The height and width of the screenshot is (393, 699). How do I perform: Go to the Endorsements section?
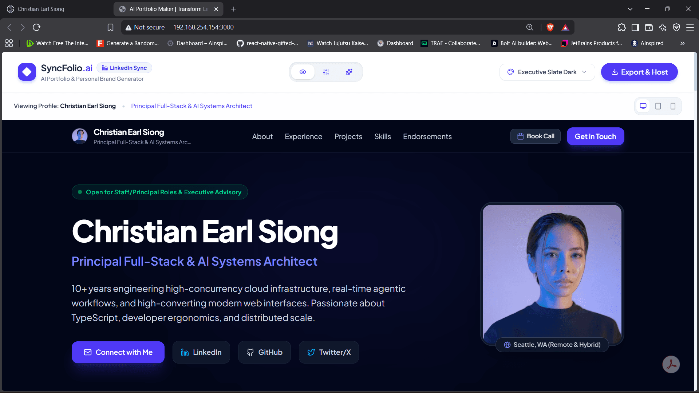click(427, 136)
